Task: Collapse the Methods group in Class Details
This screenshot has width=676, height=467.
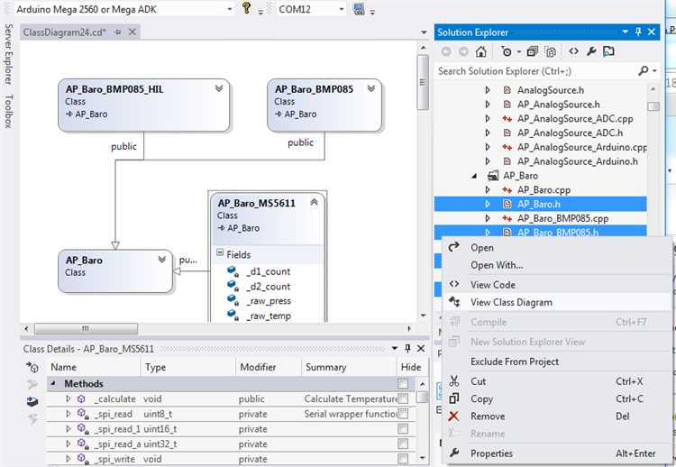Action: pyautogui.click(x=53, y=383)
